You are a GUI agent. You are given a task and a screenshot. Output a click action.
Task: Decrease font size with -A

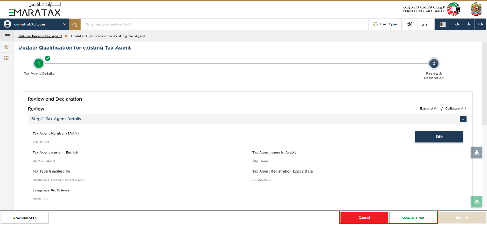457,24
